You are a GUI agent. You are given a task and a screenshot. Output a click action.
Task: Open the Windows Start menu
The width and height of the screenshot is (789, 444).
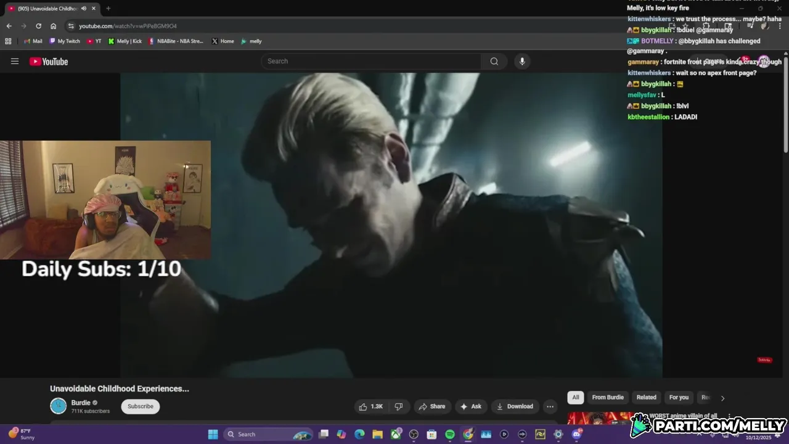point(213,434)
